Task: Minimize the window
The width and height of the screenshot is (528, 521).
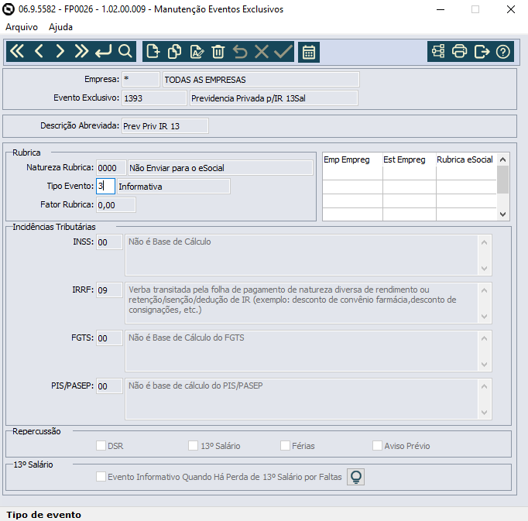Action: [x=441, y=9]
